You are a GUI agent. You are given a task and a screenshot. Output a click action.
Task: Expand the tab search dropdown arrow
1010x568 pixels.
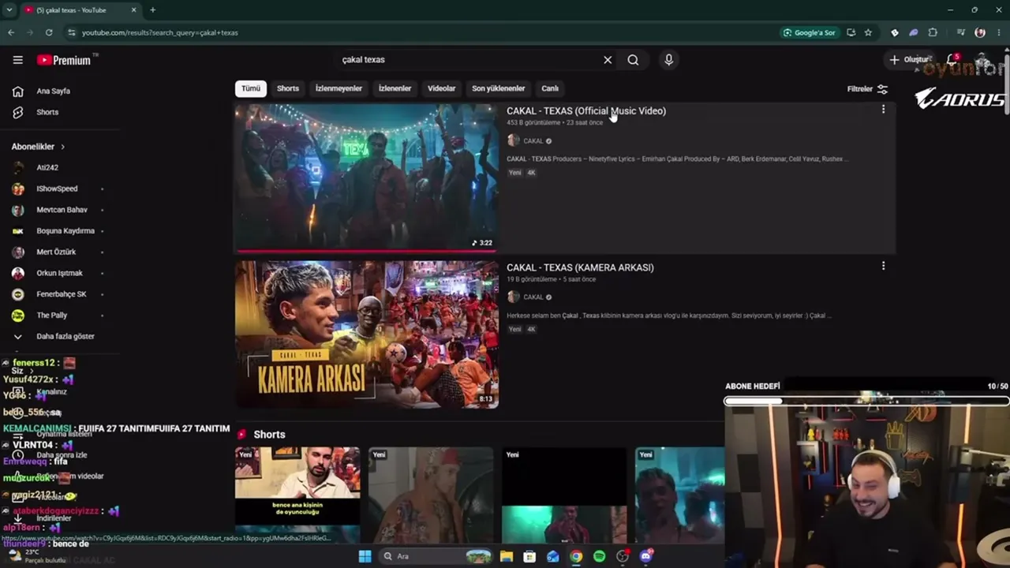point(9,10)
